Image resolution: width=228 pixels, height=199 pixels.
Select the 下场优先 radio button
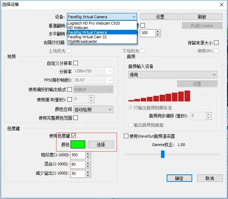click(x=143, y=51)
